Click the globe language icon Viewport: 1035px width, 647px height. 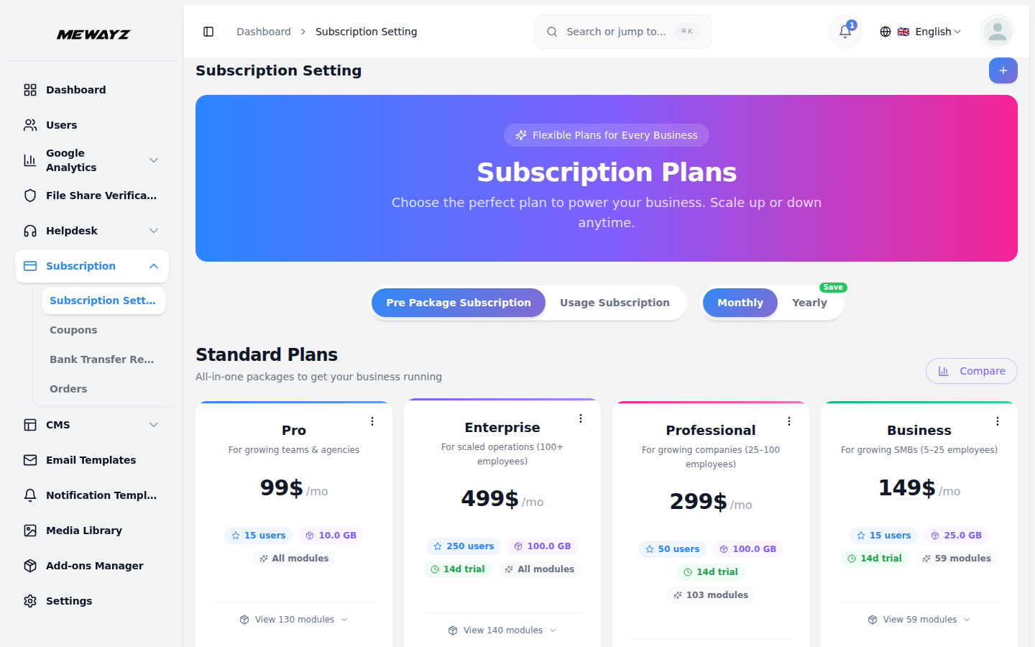(885, 32)
